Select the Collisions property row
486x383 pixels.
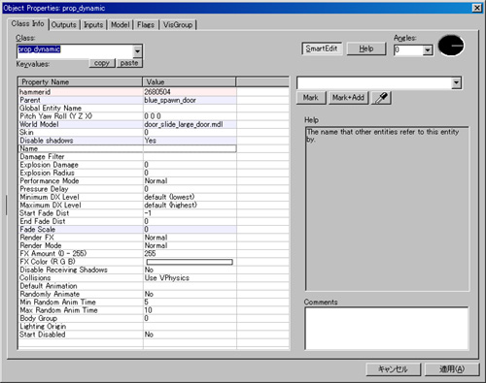pyautogui.click(x=127, y=278)
